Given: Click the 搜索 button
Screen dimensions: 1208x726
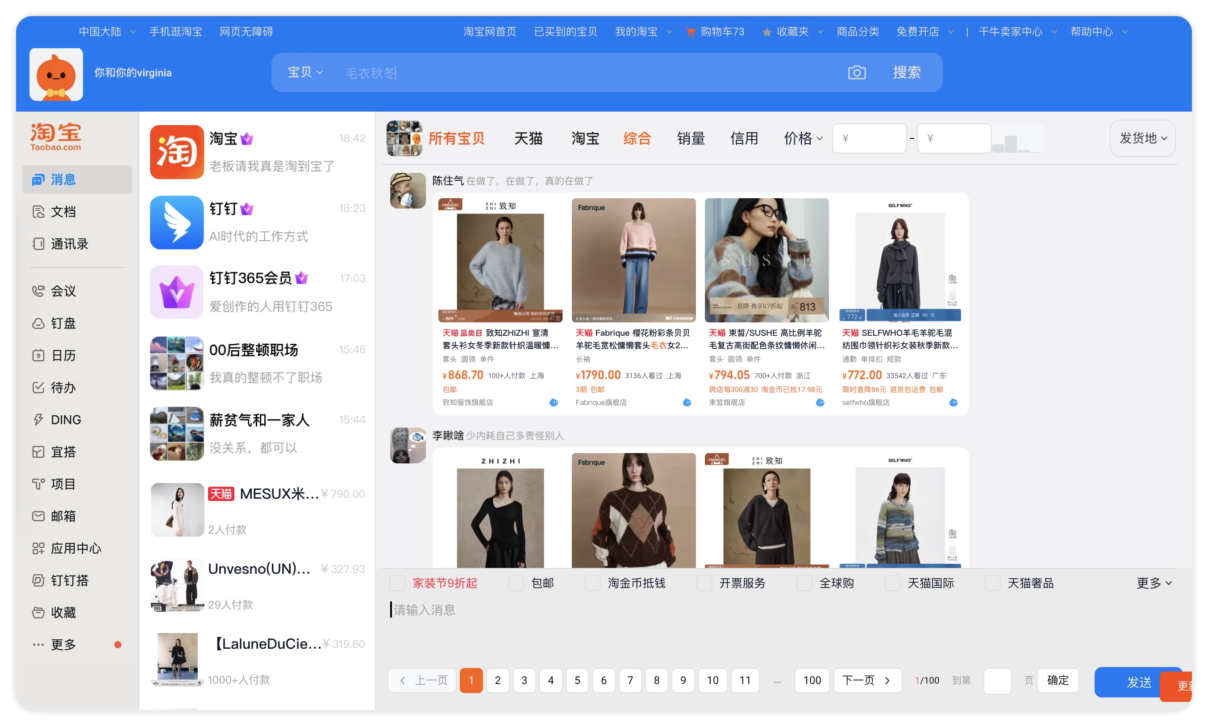Looking at the screenshot, I should pos(907,72).
